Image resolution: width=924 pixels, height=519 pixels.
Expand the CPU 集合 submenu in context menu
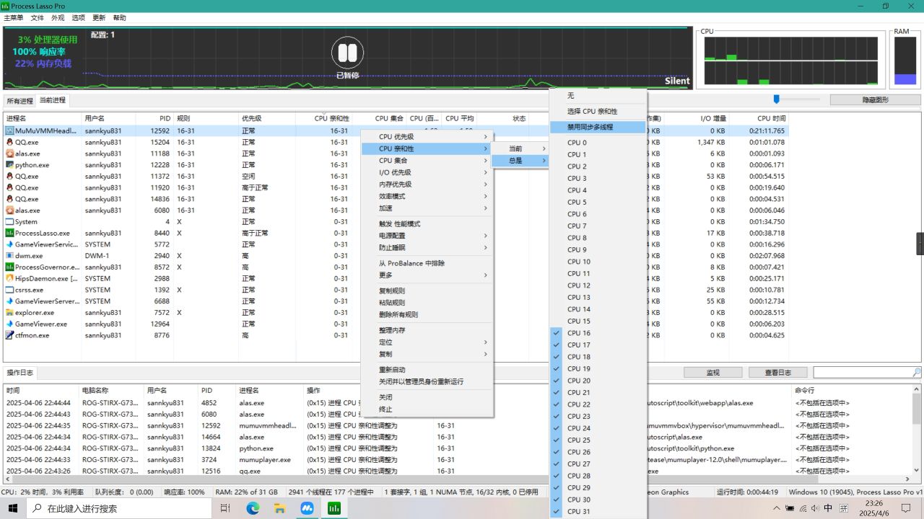[427, 161]
